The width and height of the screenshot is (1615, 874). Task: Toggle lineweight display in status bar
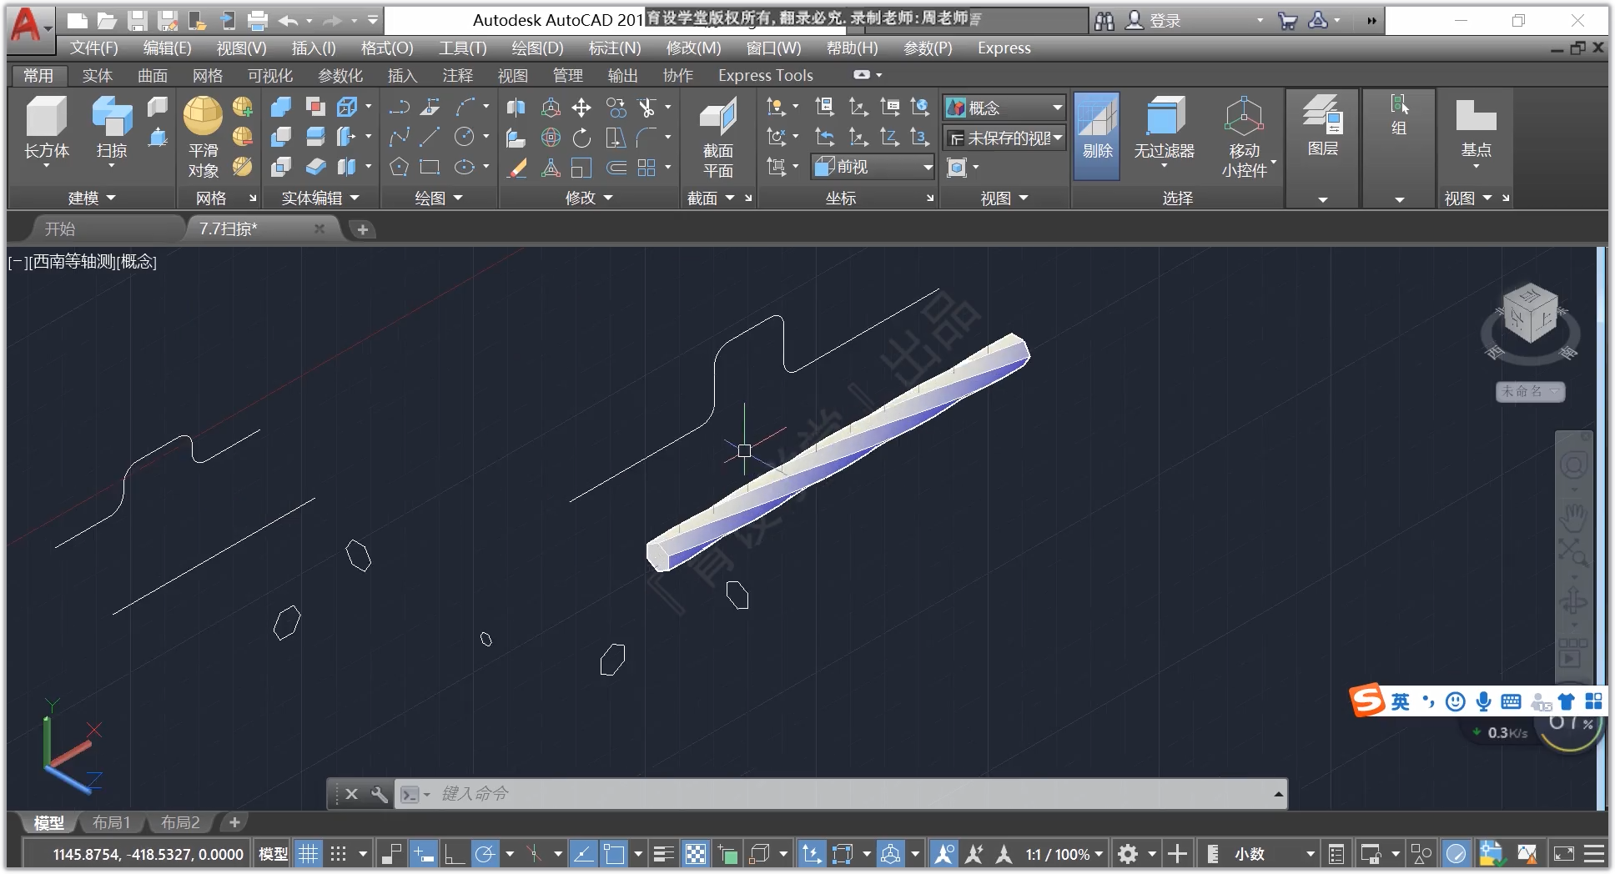point(664,854)
